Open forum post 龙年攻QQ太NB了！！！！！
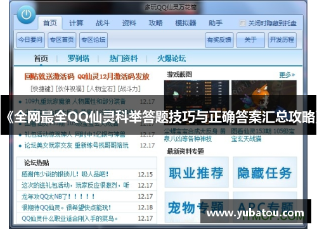Image resolution: width=317 pixels, height=229 pixels. click(58, 196)
